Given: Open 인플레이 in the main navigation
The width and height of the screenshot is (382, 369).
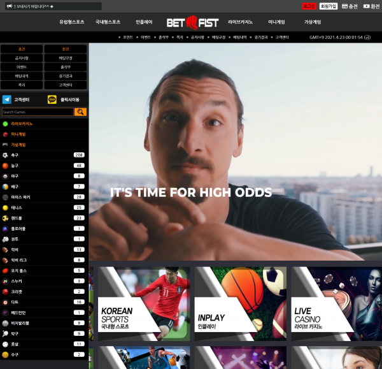Looking at the screenshot, I should pyautogui.click(x=144, y=22).
